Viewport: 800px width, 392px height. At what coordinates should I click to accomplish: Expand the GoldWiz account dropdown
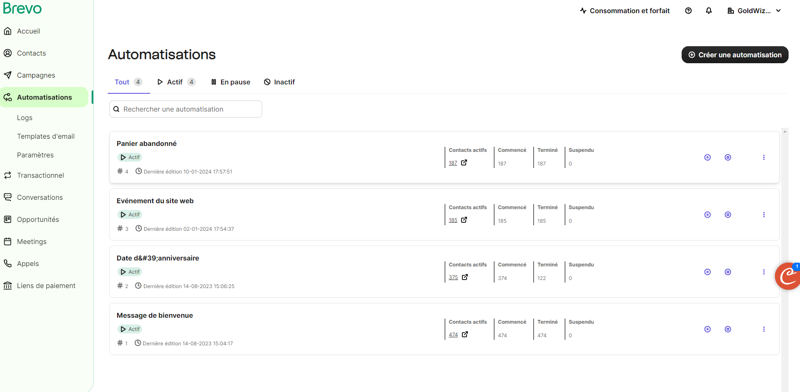coord(754,11)
